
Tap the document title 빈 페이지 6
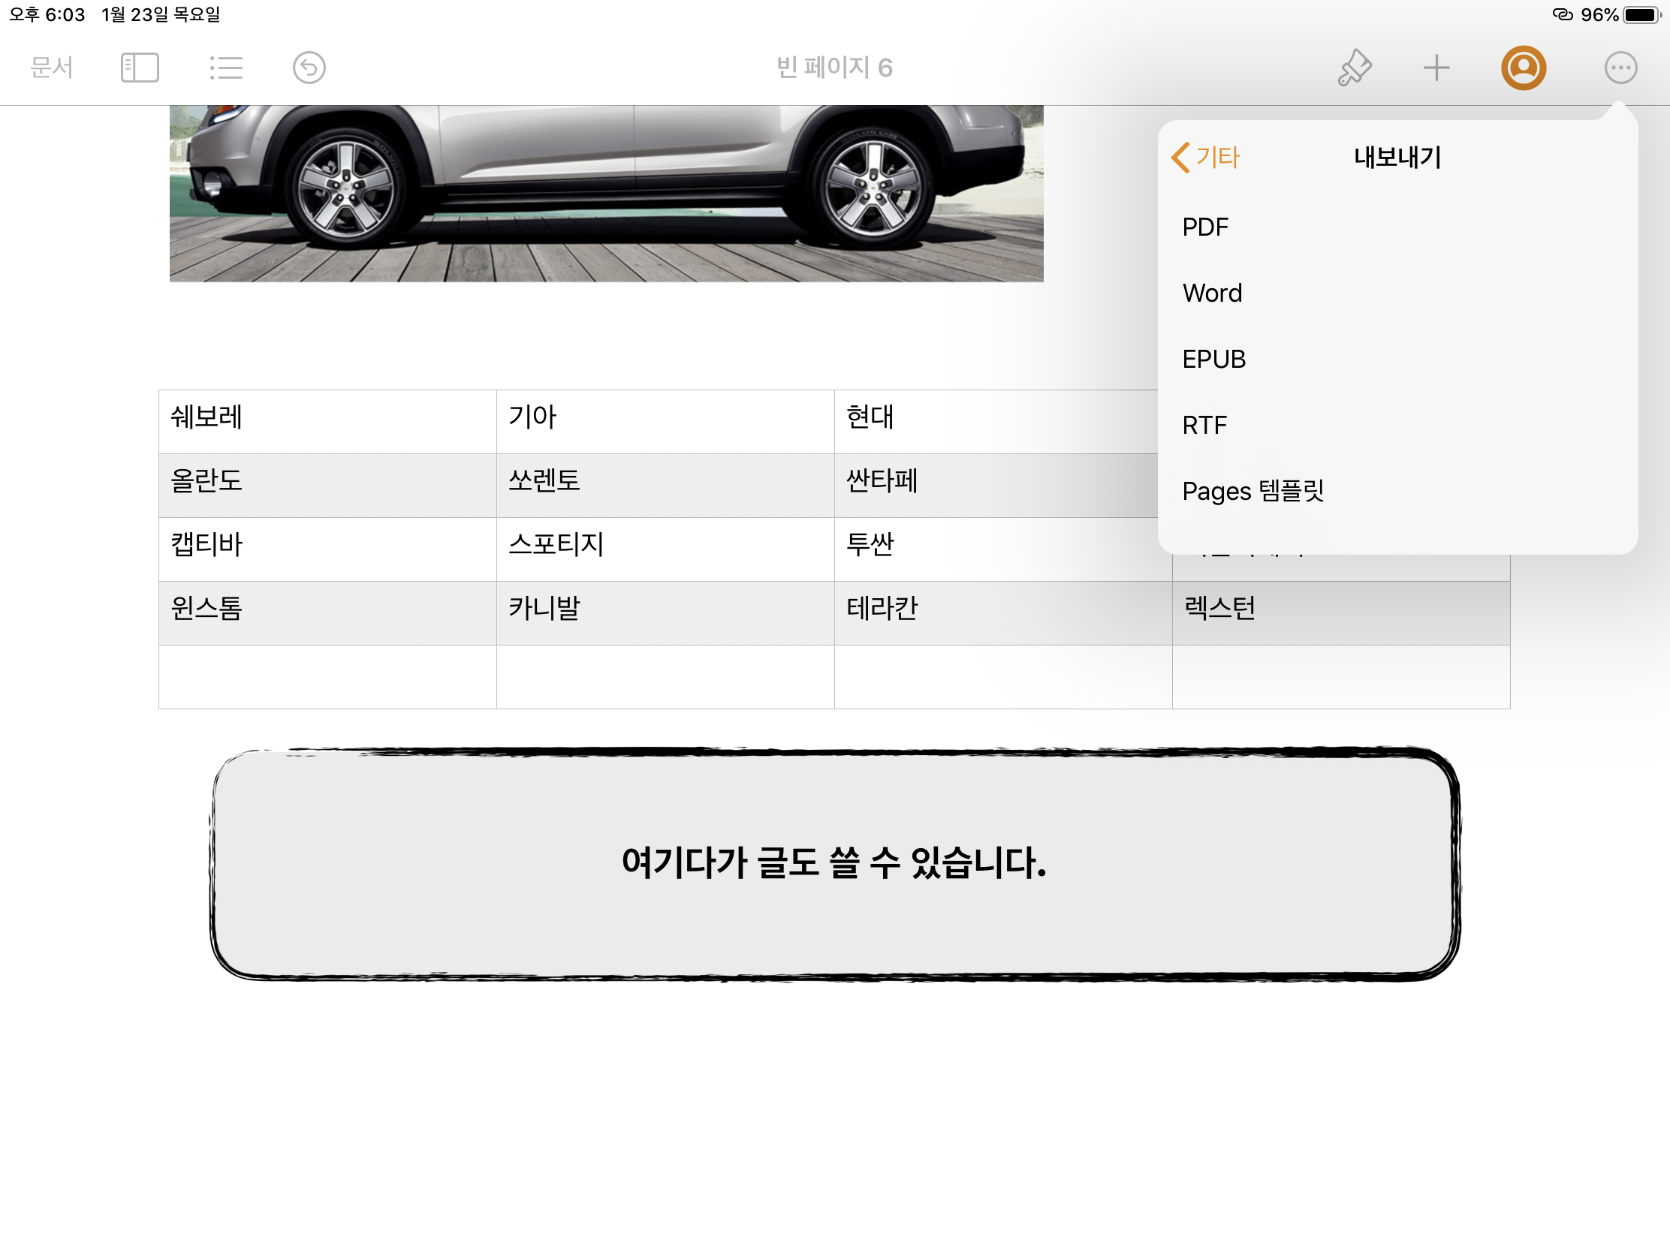click(834, 68)
